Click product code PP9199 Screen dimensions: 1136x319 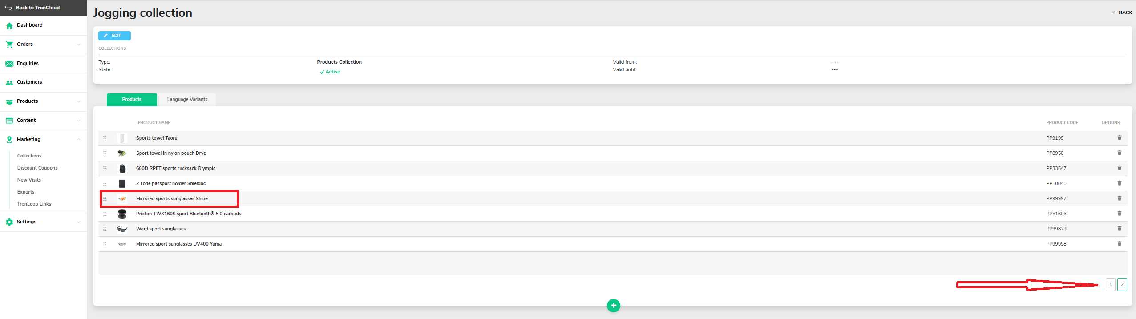coord(1055,138)
